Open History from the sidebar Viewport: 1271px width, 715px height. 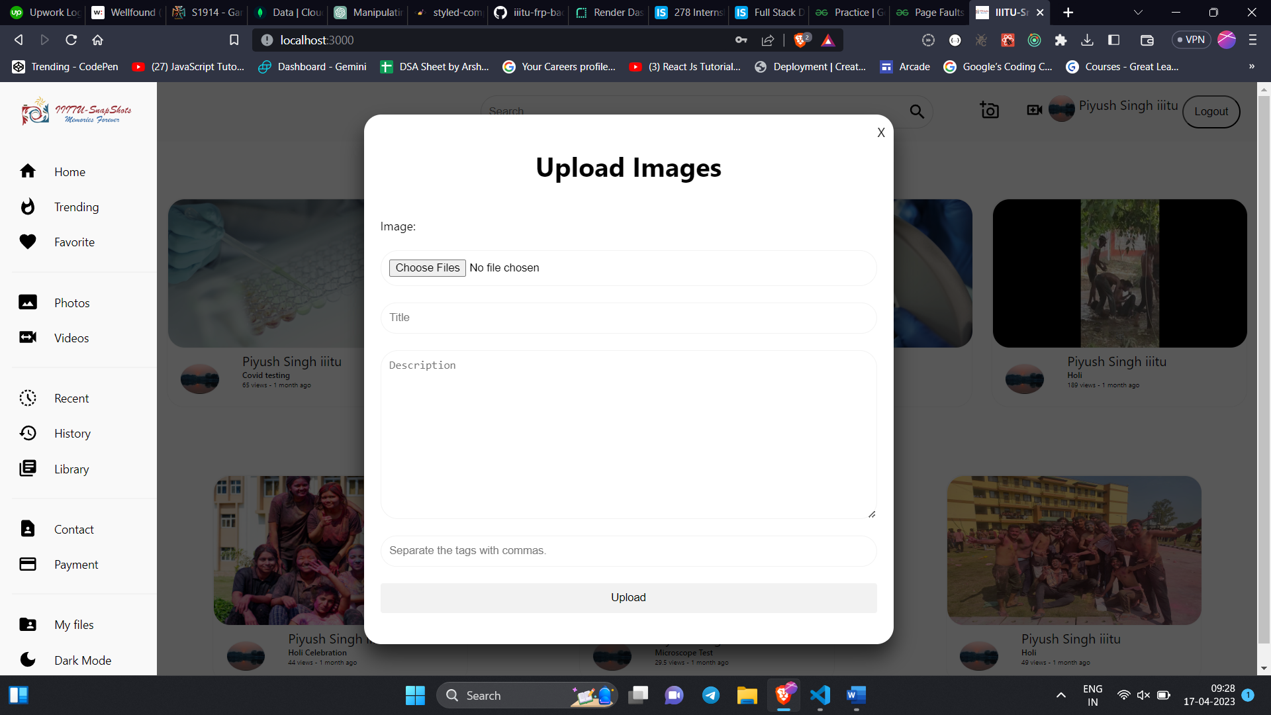(x=71, y=434)
